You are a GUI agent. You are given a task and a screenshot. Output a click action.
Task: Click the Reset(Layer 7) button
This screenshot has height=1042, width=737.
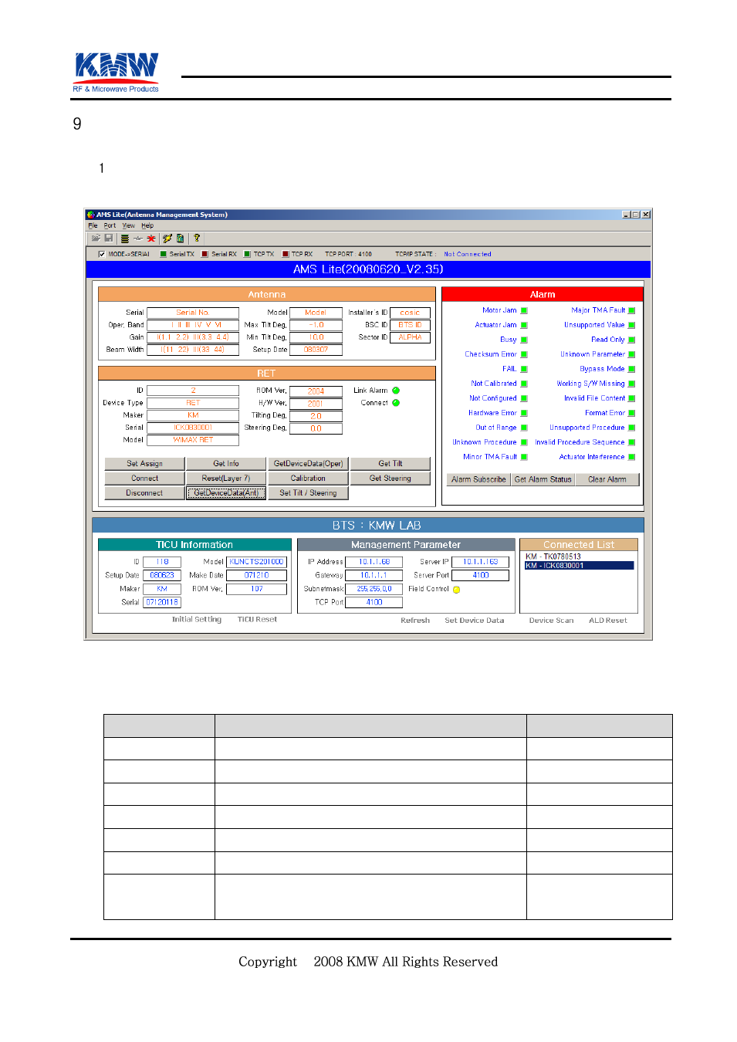tap(226, 479)
